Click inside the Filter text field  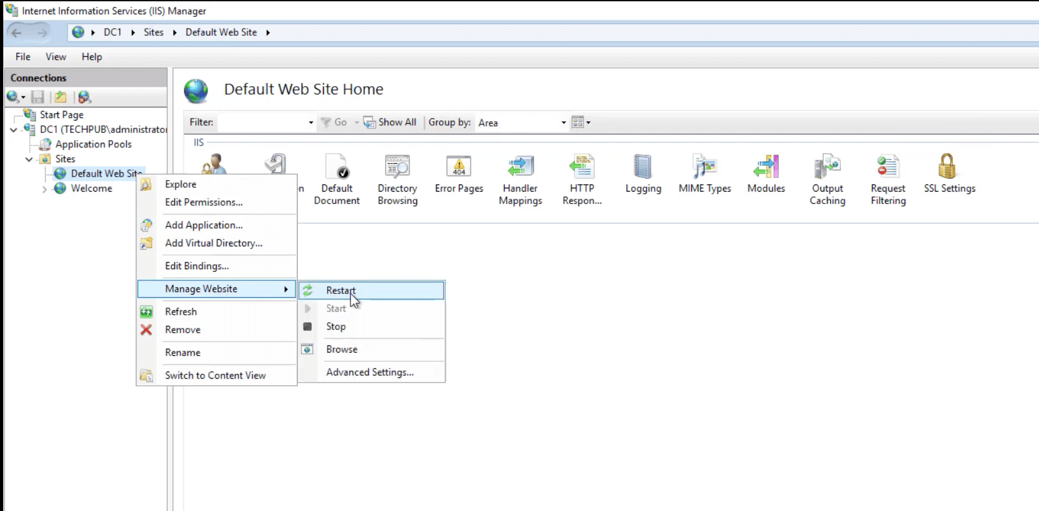point(261,123)
